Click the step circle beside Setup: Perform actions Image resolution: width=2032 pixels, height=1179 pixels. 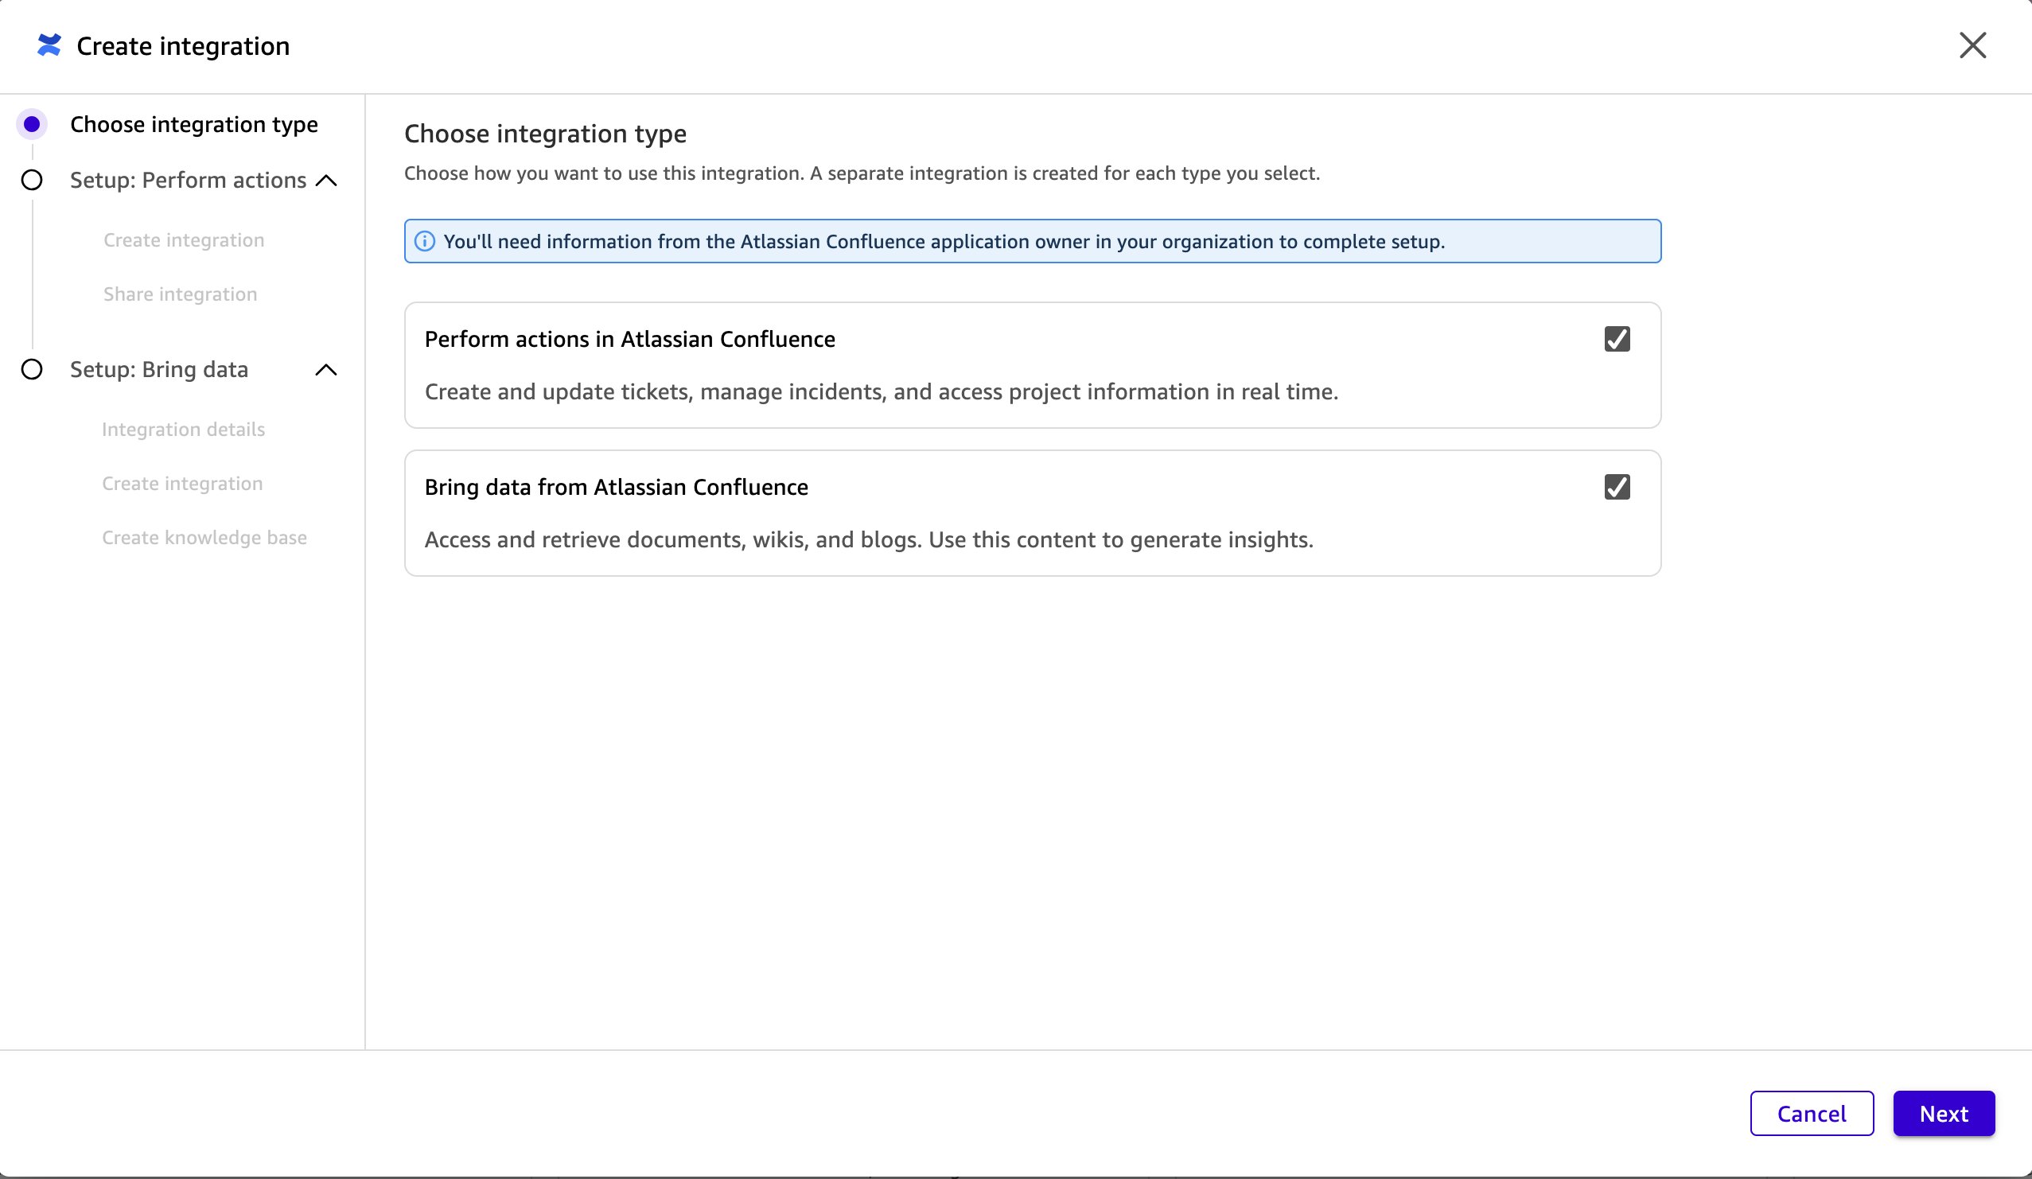coord(33,181)
